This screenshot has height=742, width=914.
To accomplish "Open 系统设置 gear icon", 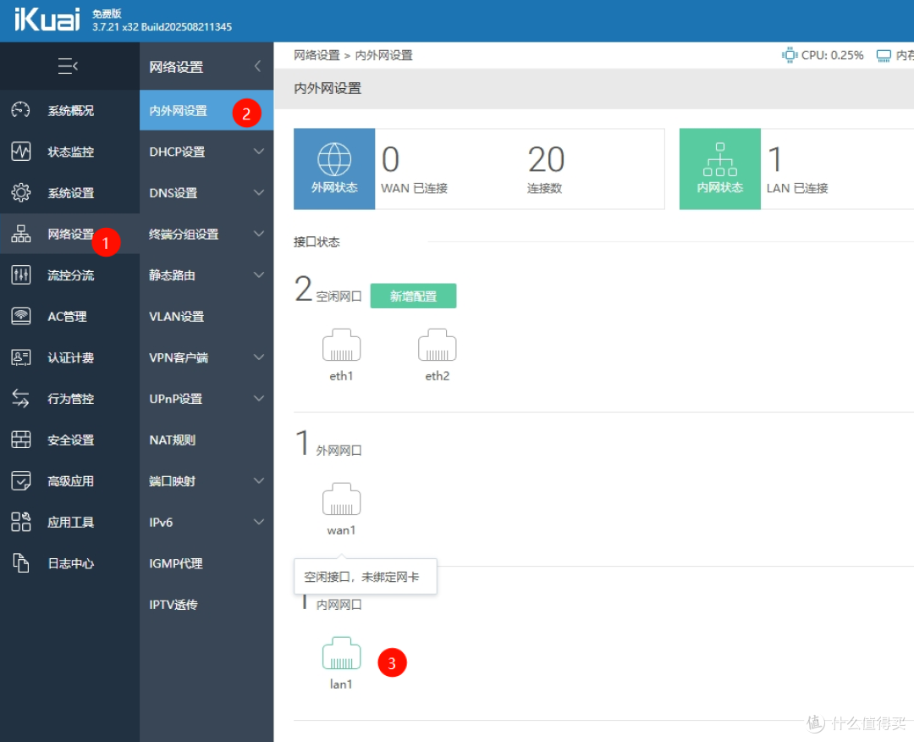I will click(21, 192).
